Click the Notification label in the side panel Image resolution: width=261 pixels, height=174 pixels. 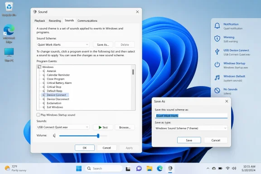(x=231, y=24)
